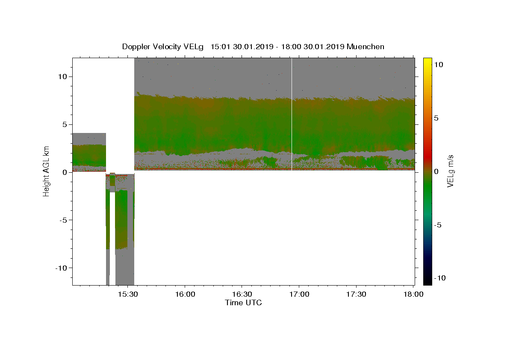Click the white vertical data gap line before 17:00

tap(292, 114)
